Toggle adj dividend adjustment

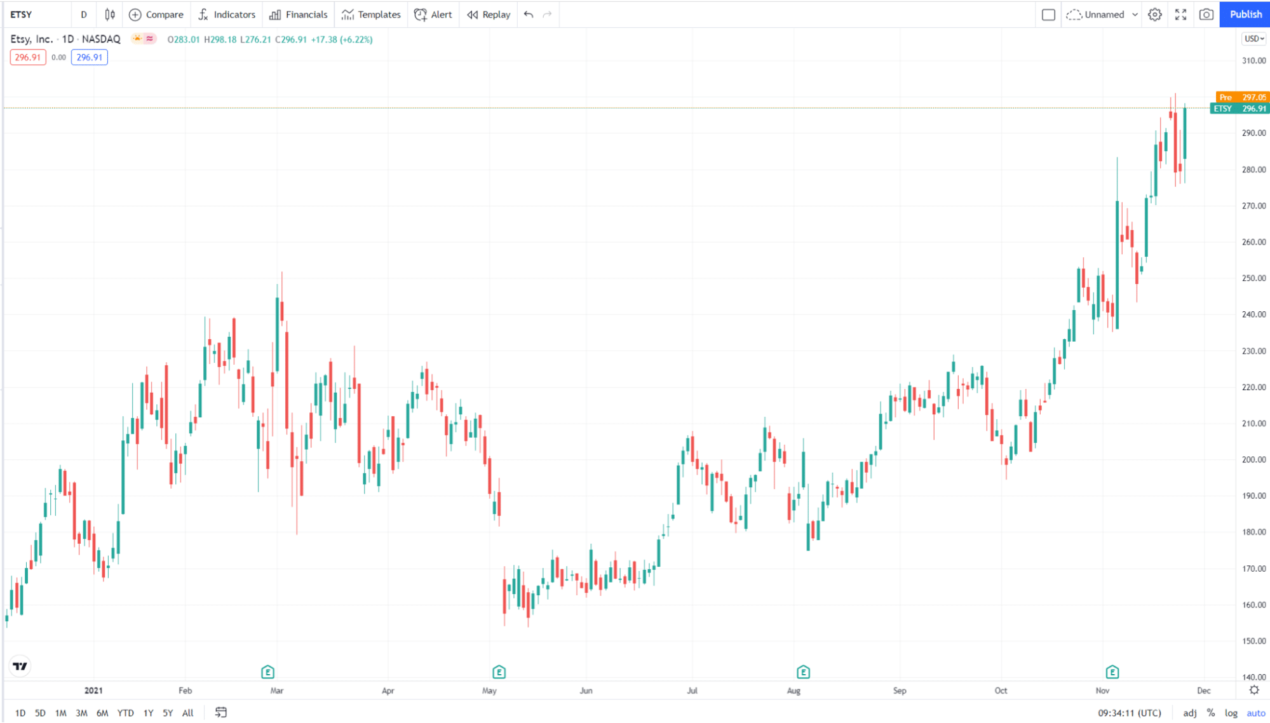click(1189, 713)
